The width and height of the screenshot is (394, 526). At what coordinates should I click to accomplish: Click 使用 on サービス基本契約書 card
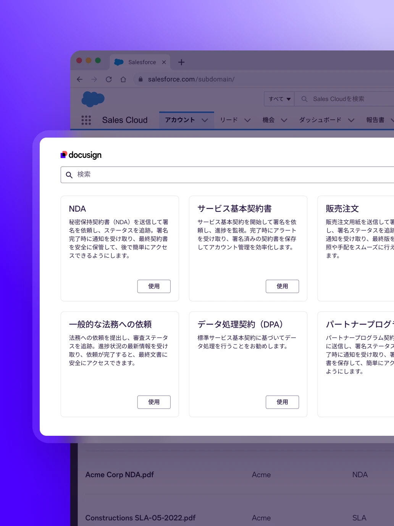(x=282, y=286)
